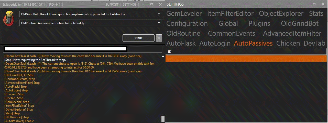Click the START button
This screenshot has height=123, width=328.
(x=138, y=38)
